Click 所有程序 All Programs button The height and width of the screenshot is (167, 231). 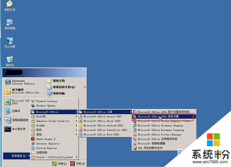(17, 156)
